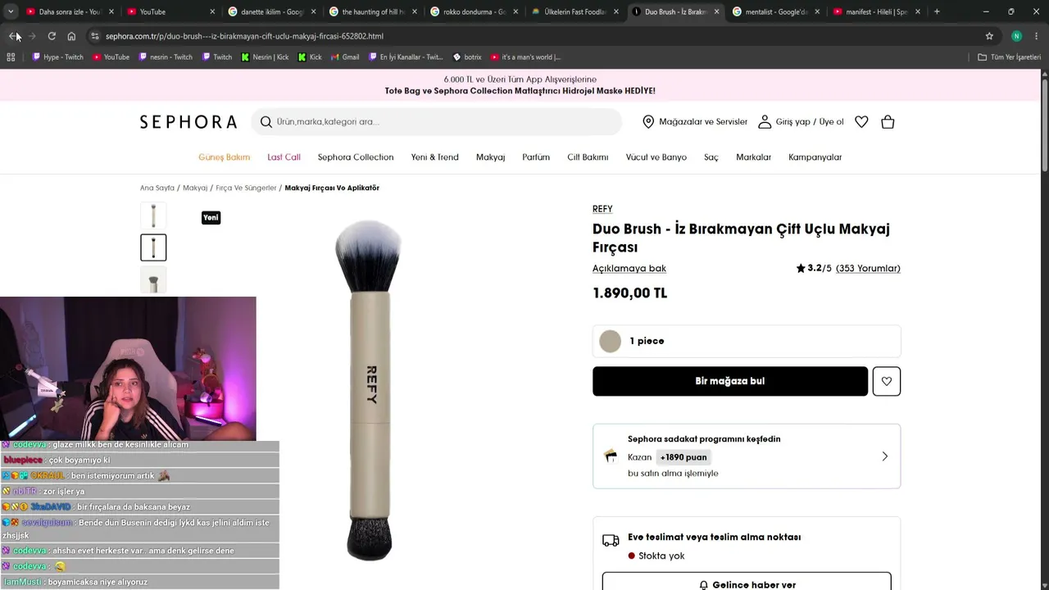This screenshot has height=590, width=1049.
Task: Reload the Sephora page
Action: point(52,36)
